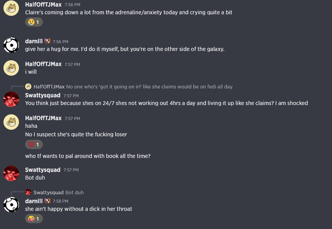332x229 pixels.
Task: Toggle the 100 emoji reaction
Action: tap(34, 144)
